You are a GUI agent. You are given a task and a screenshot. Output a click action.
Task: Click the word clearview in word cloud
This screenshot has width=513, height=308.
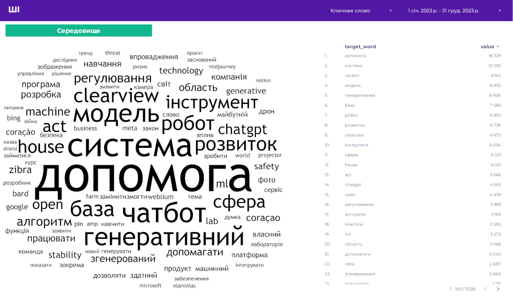tap(116, 95)
